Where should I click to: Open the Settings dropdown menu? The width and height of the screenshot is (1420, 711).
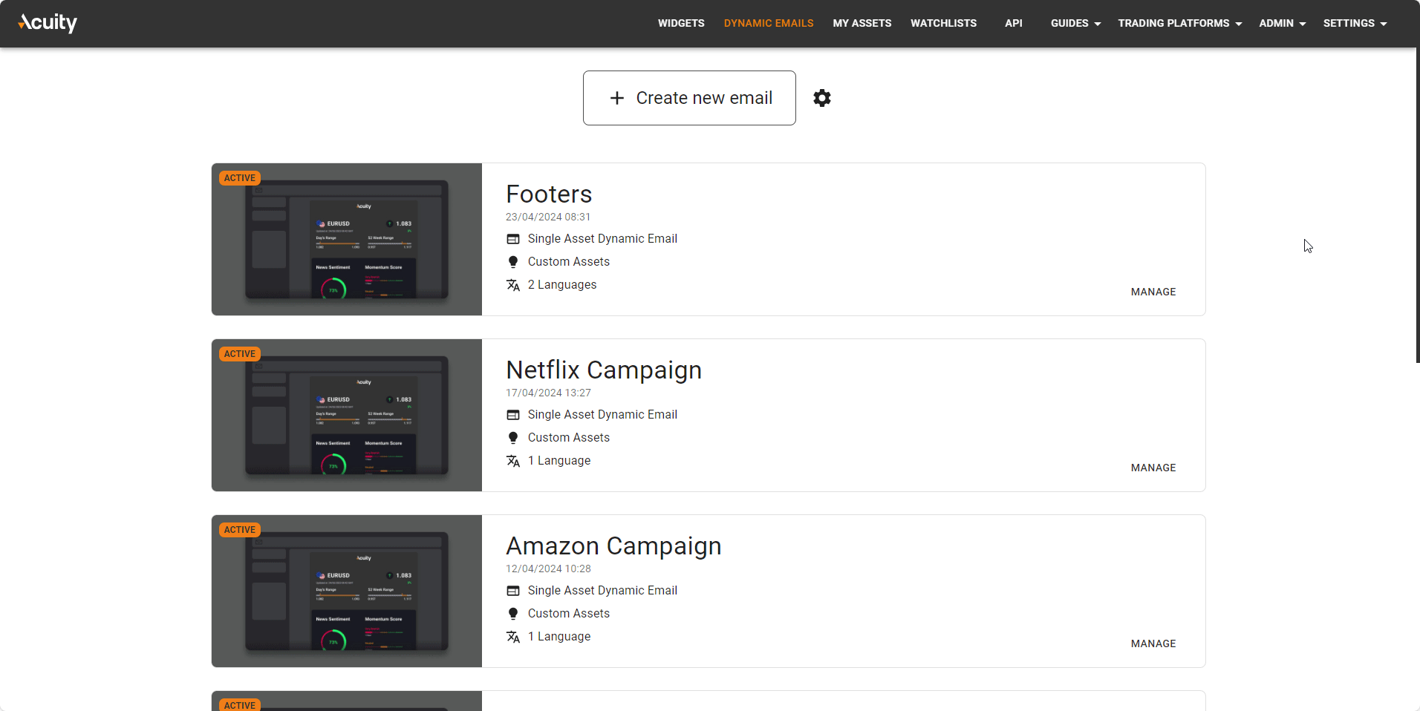point(1355,23)
